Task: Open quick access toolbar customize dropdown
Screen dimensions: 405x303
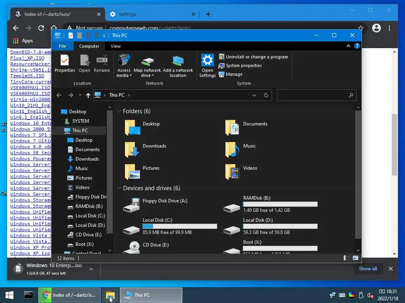Action: point(104,36)
